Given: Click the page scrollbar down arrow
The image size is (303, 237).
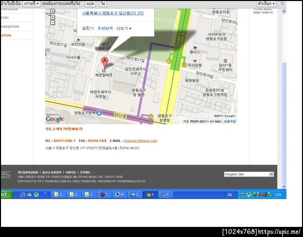Looking at the screenshot, I should [284, 186].
